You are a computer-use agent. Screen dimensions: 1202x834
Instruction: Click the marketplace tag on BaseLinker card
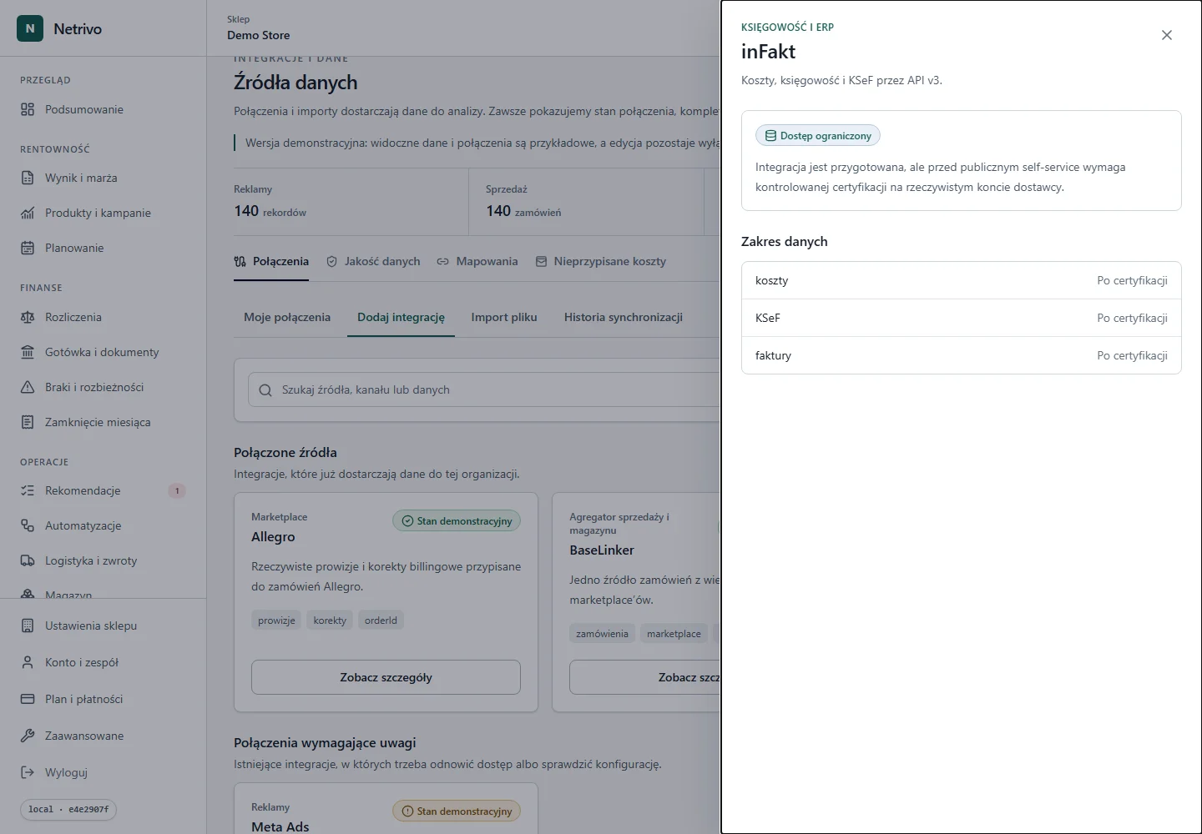[674, 634]
